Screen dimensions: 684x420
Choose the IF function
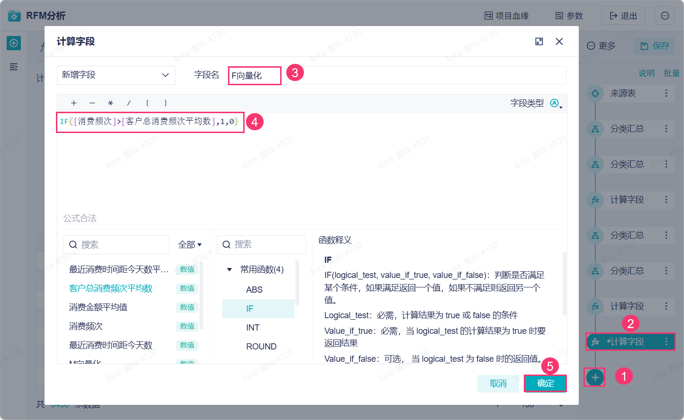[258, 309]
